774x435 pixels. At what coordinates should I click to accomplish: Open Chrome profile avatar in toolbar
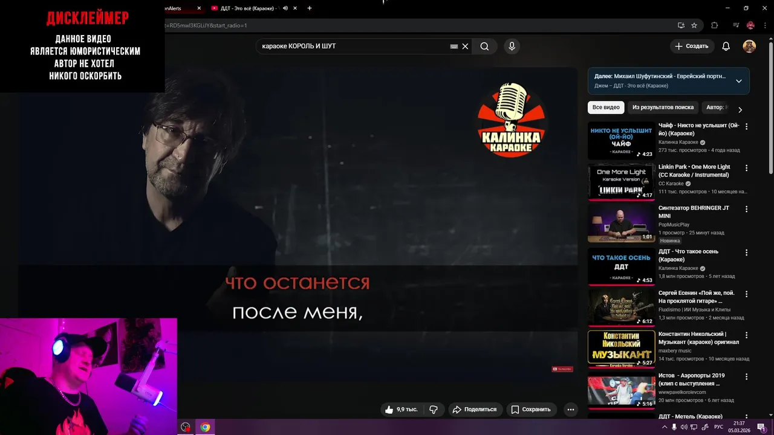pyautogui.click(x=750, y=25)
